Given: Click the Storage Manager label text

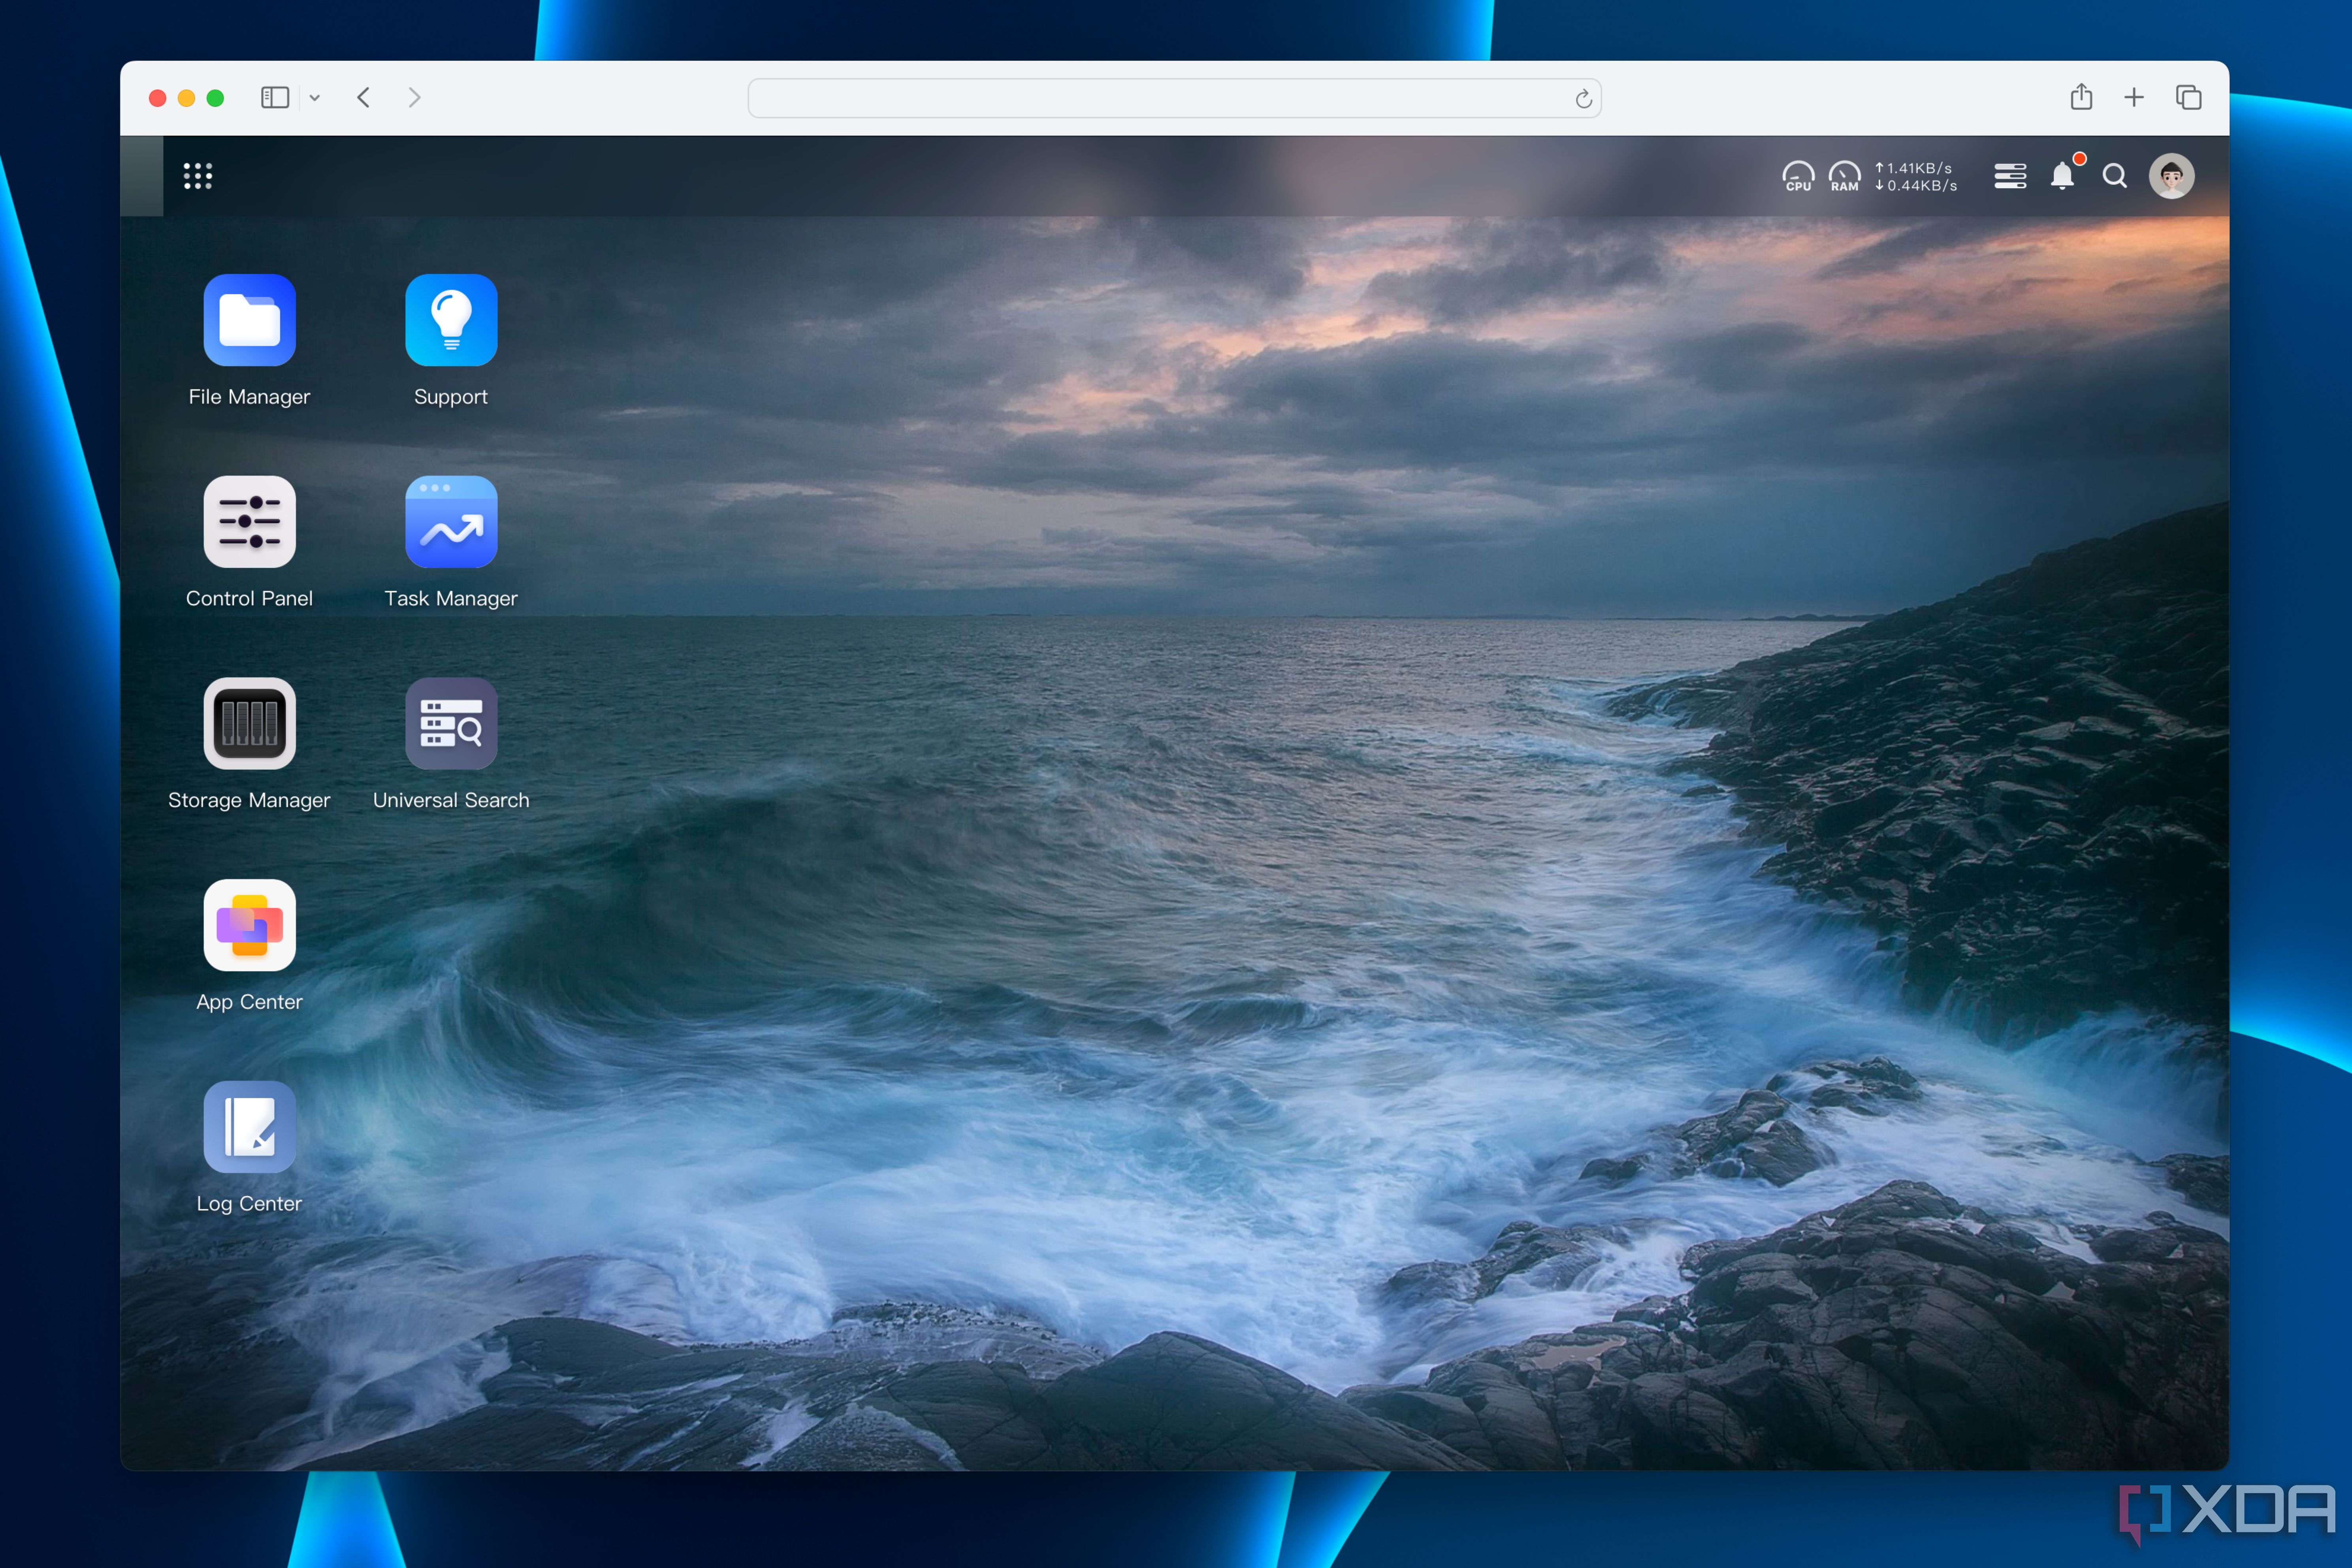Looking at the screenshot, I should point(249,800).
